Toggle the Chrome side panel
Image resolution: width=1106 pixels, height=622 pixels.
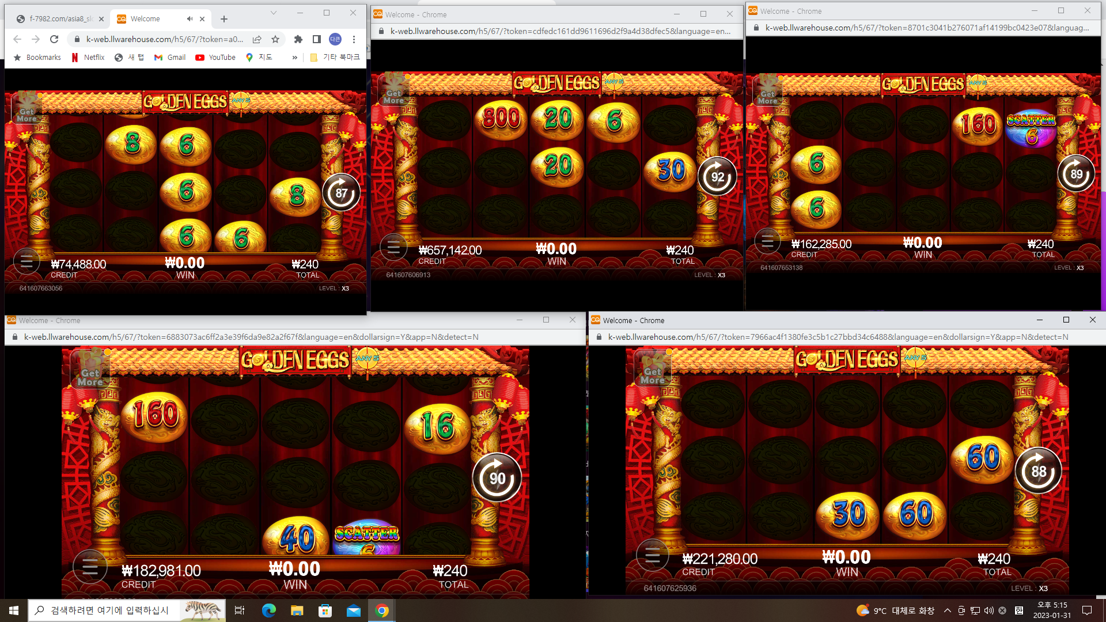(x=316, y=39)
